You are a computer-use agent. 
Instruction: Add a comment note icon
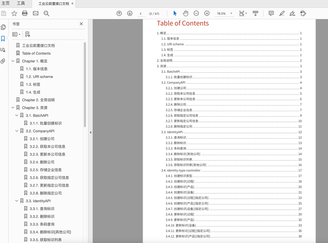(271, 14)
